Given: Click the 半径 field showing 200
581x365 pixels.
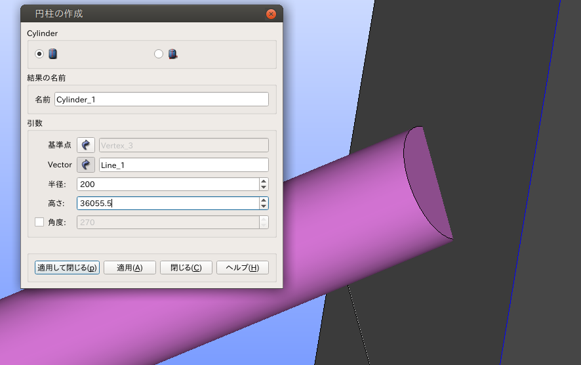Looking at the screenshot, I should pyautogui.click(x=168, y=184).
